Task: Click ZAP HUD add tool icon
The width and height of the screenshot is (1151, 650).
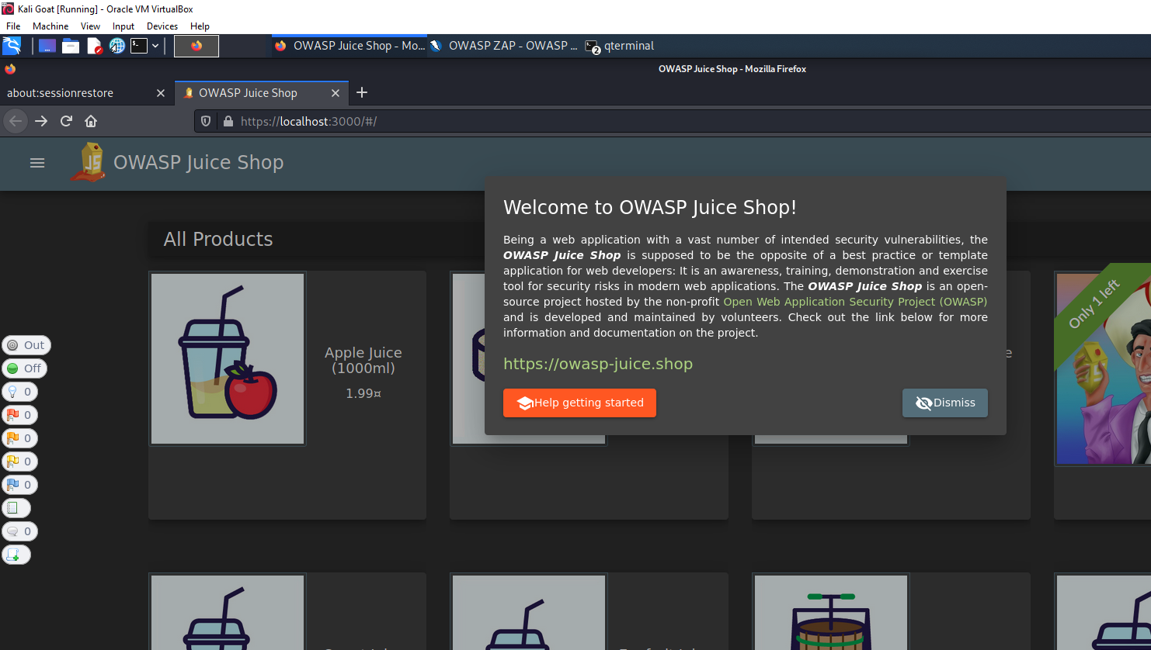Action: click(16, 555)
